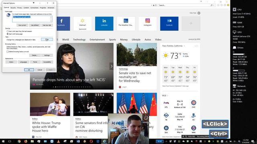Switch to the Content tab
The height and width of the screenshot is (144, 257).
[x=26, y=8]
